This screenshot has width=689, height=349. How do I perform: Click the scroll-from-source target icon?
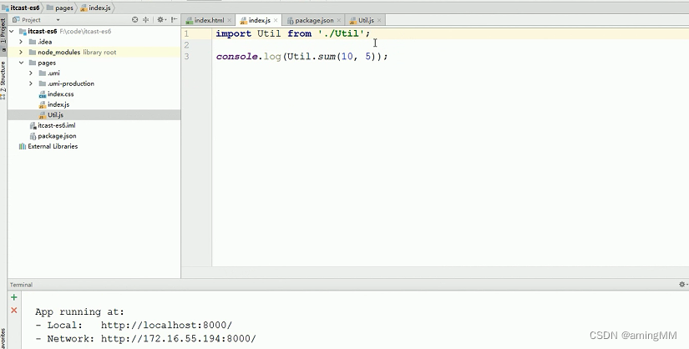[135, 20]
